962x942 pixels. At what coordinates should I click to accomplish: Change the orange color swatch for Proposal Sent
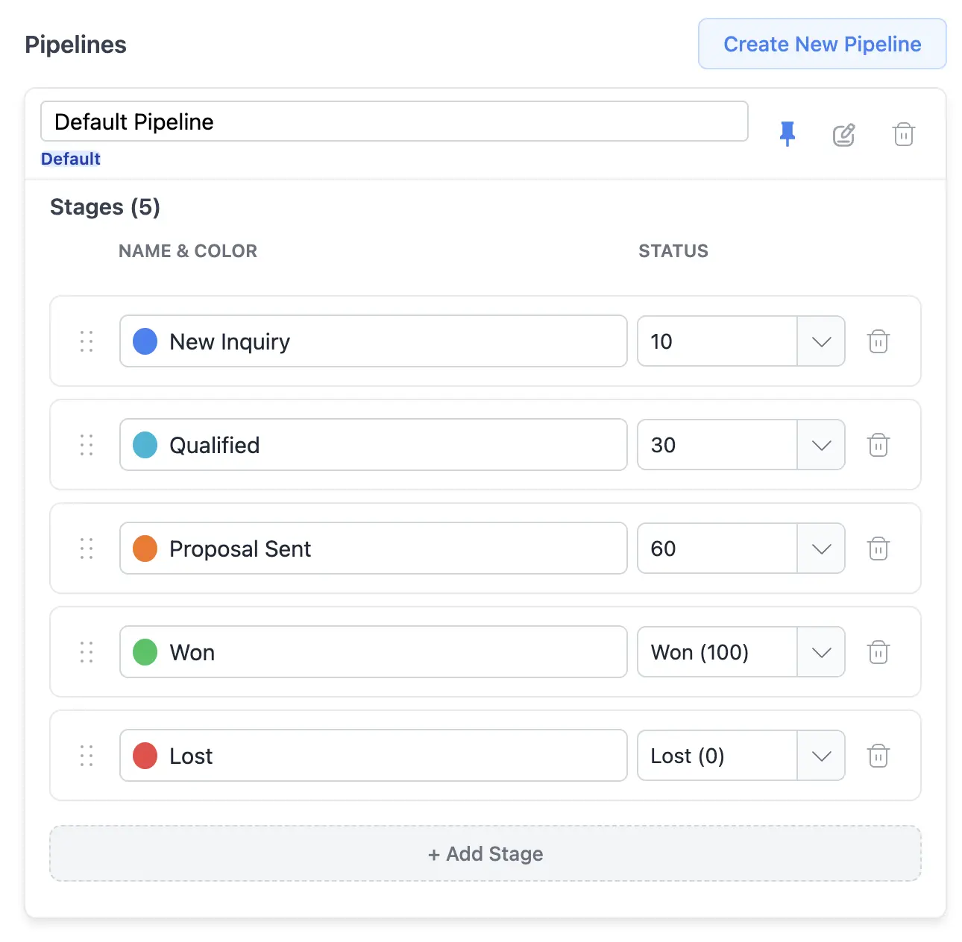[x=145, y=549]
